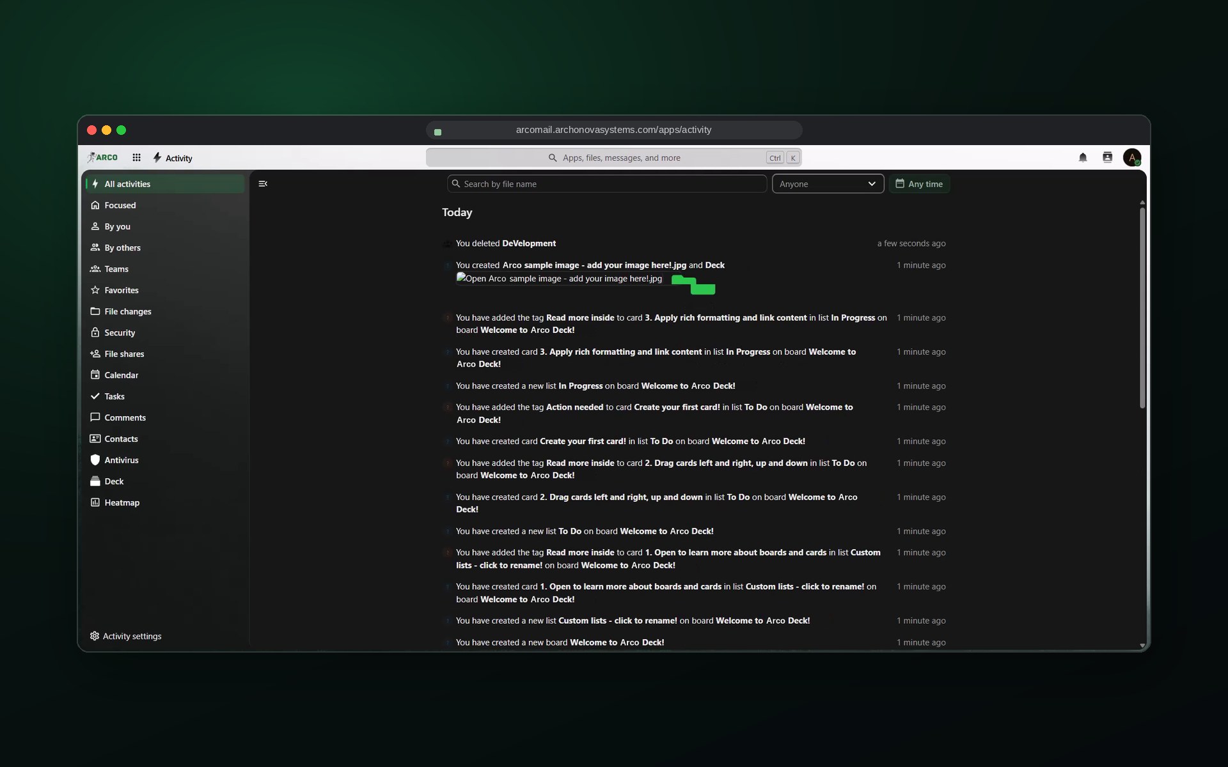The width and height of the screenshot is (1228, 767).
Task: Open the Arco sample image thumbnail
Action: pyautogui.click(x=559, y=279)
